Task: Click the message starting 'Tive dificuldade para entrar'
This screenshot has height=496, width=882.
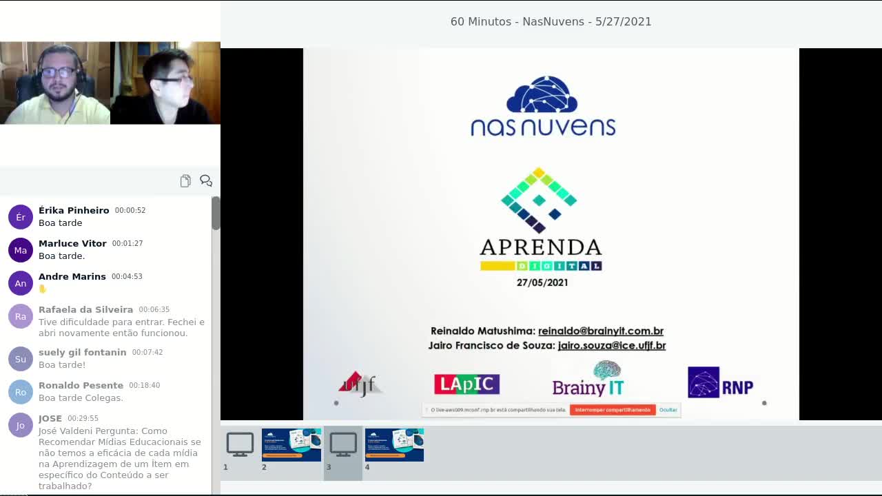Action: [121, 327]
